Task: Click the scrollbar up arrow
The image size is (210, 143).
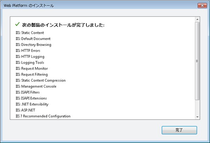Action: click(197, 19)
